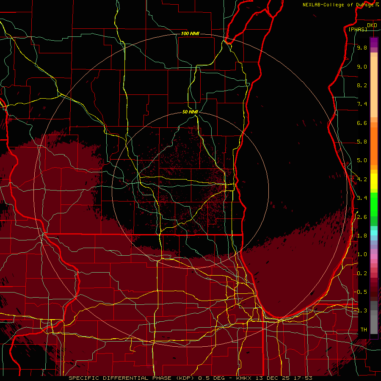The width and height of the screenshot is (381, 381).
Task: Click the 1.0 value on the color scale
Action: [362, 254]
